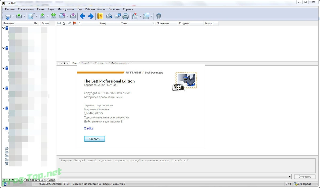The width and height of the screenshot is (320, 188).
Task: Open the Ящик menu
Action: tap(51, 9)
